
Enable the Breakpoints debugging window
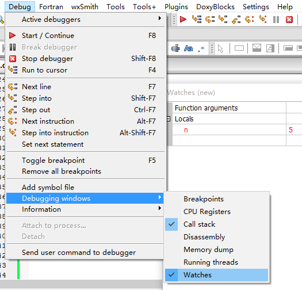(x=216, y=199)
